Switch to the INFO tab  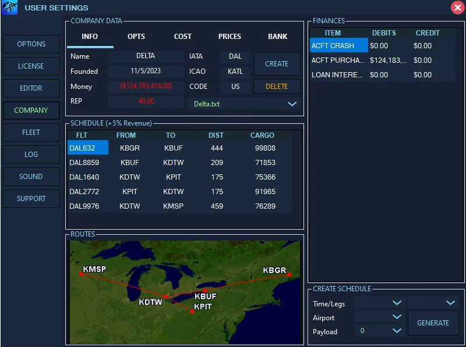[x=90, y=37]
